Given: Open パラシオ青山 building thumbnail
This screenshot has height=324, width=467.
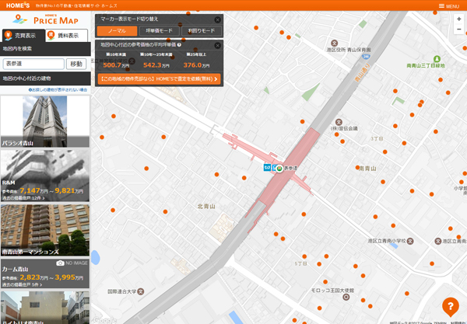Looking at the screenshot, I should (45, 121).
